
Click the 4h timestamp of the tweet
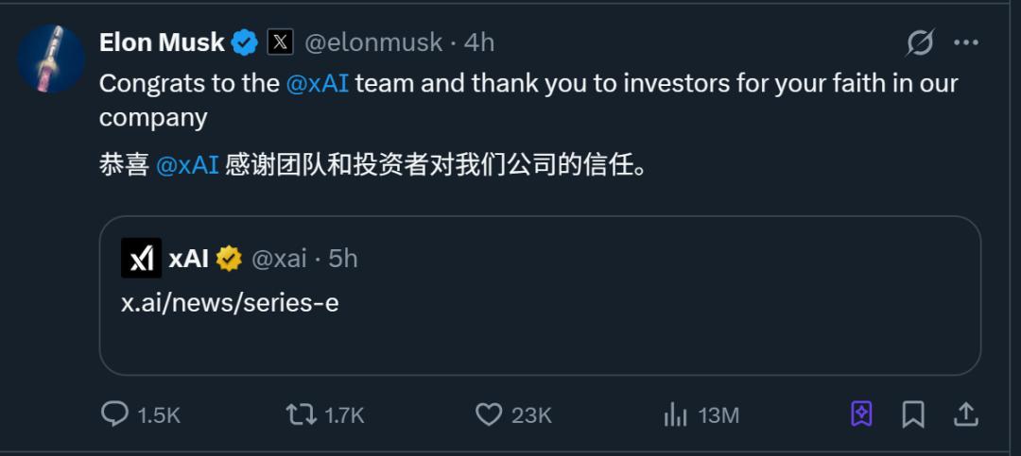coord(479,42)
